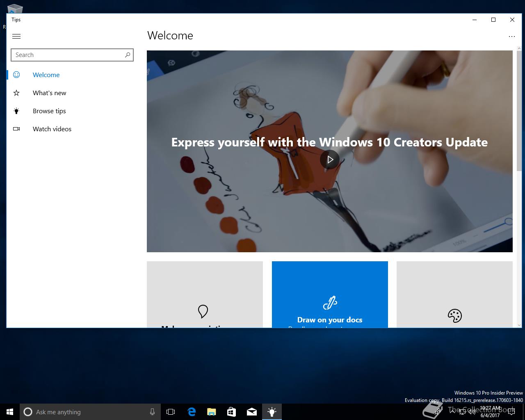Click the vertical scrollbar thumb
The image size is (525, 420).
click(x=519, y=111)
